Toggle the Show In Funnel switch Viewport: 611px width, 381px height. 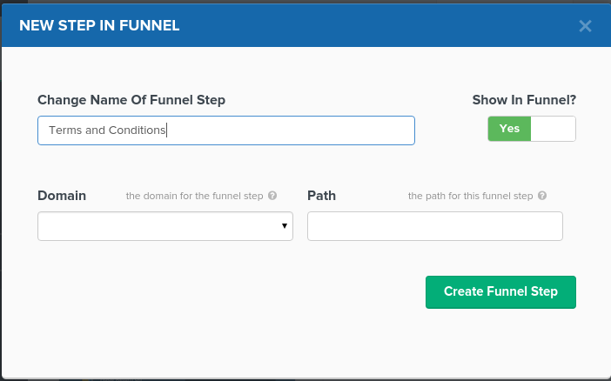[531, 129]
